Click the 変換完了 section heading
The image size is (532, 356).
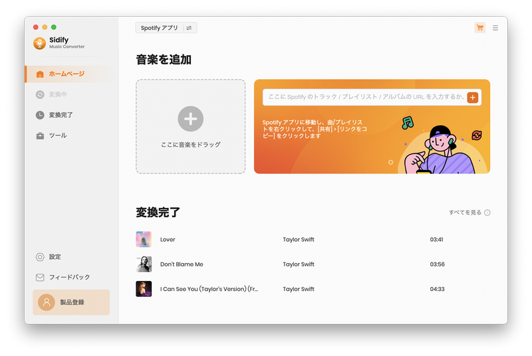(x=158, y=213)
